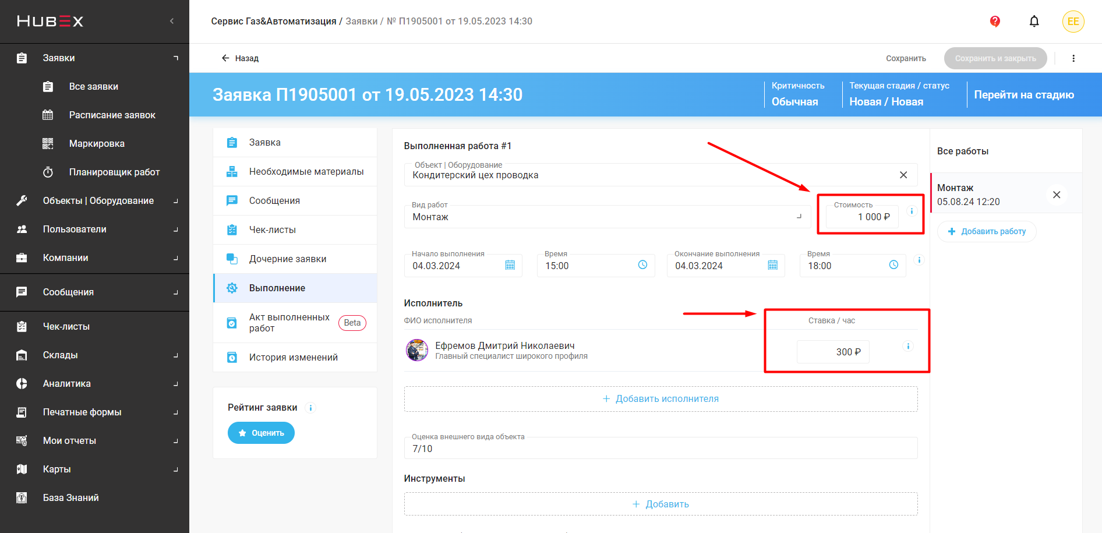Viewport: 1102px width, 533px height.
Task: Remove Монтаж work from Все работы list
Action: coord(1057,195)
